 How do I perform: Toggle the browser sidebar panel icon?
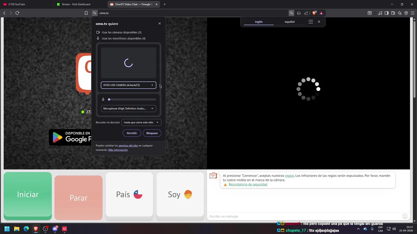(x=386, y=13)
